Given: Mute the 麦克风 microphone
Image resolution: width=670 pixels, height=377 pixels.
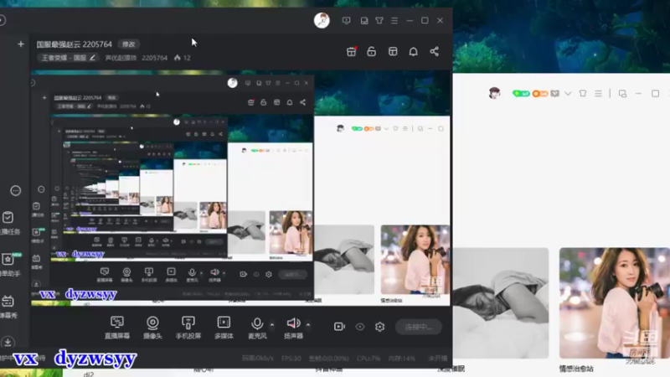Looking at the screenshot, I should pyautogui.click(x=257, y=328).
